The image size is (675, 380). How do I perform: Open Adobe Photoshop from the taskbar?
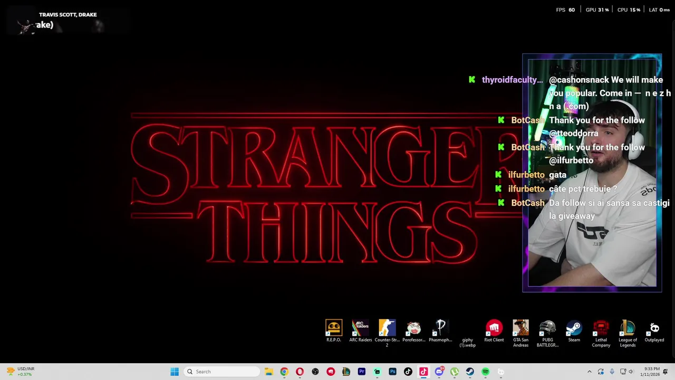click(x=392, y=372)
